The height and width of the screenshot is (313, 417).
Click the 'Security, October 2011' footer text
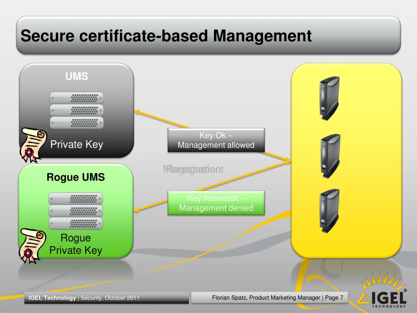point(110,298)
